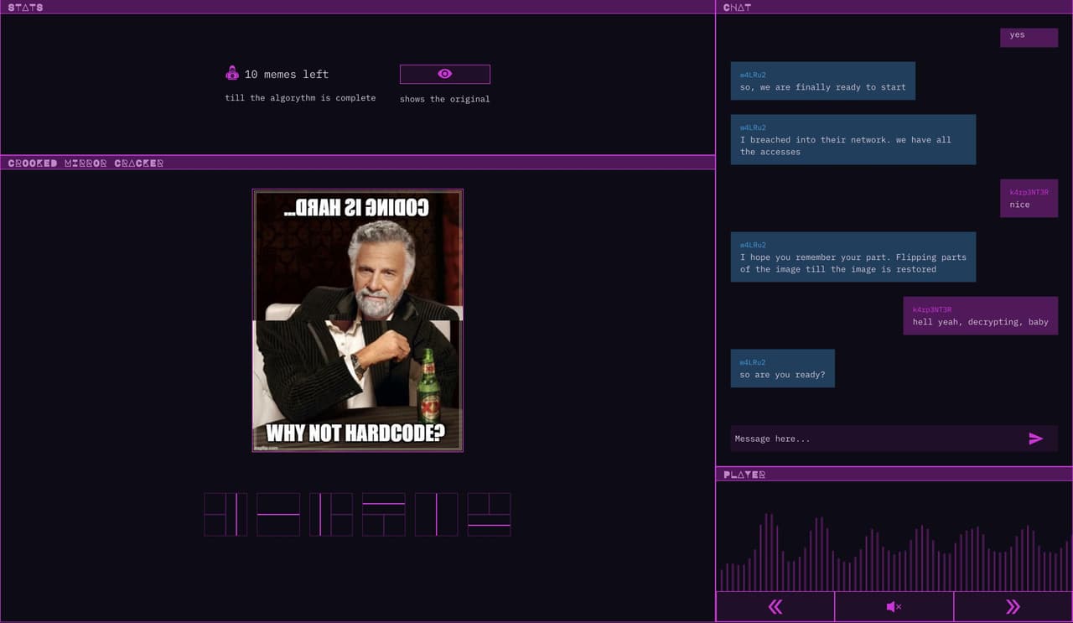Click chat message about breaching their network
The image size is (1073, 623).
853,139
